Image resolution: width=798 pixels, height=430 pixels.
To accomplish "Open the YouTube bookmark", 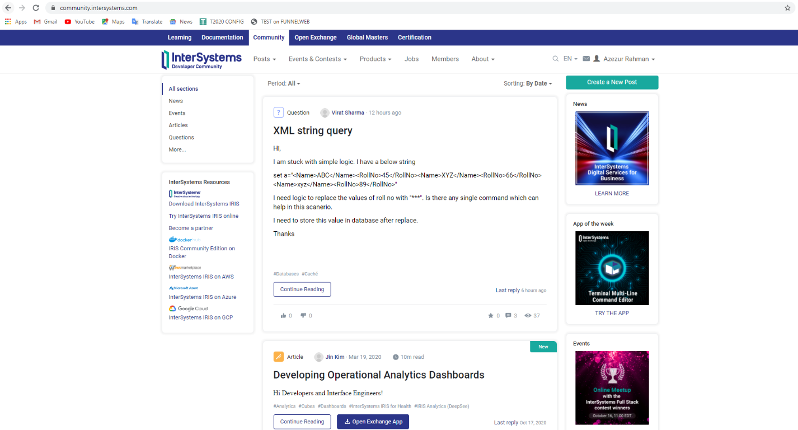I will pos(79,22).
